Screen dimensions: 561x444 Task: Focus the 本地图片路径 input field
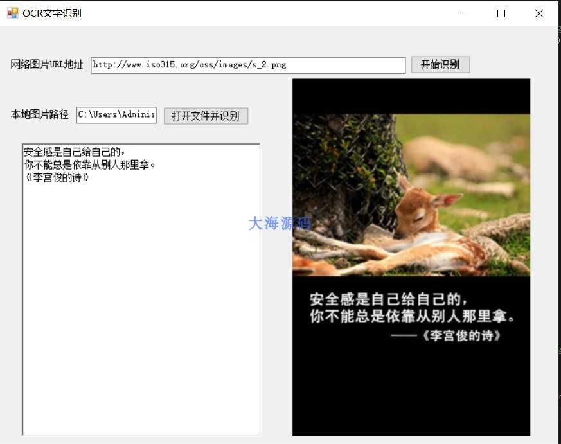(x=116, y=115)
